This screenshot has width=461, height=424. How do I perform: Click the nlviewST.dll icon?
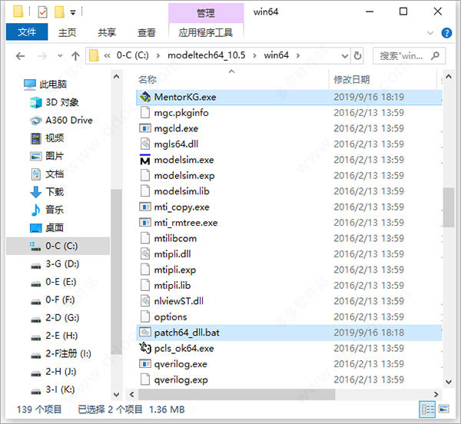click(145, 301)
